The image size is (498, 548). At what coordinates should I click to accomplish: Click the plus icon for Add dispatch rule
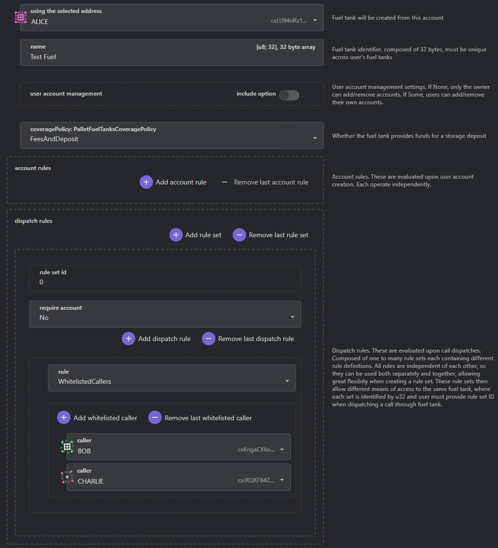129,339
